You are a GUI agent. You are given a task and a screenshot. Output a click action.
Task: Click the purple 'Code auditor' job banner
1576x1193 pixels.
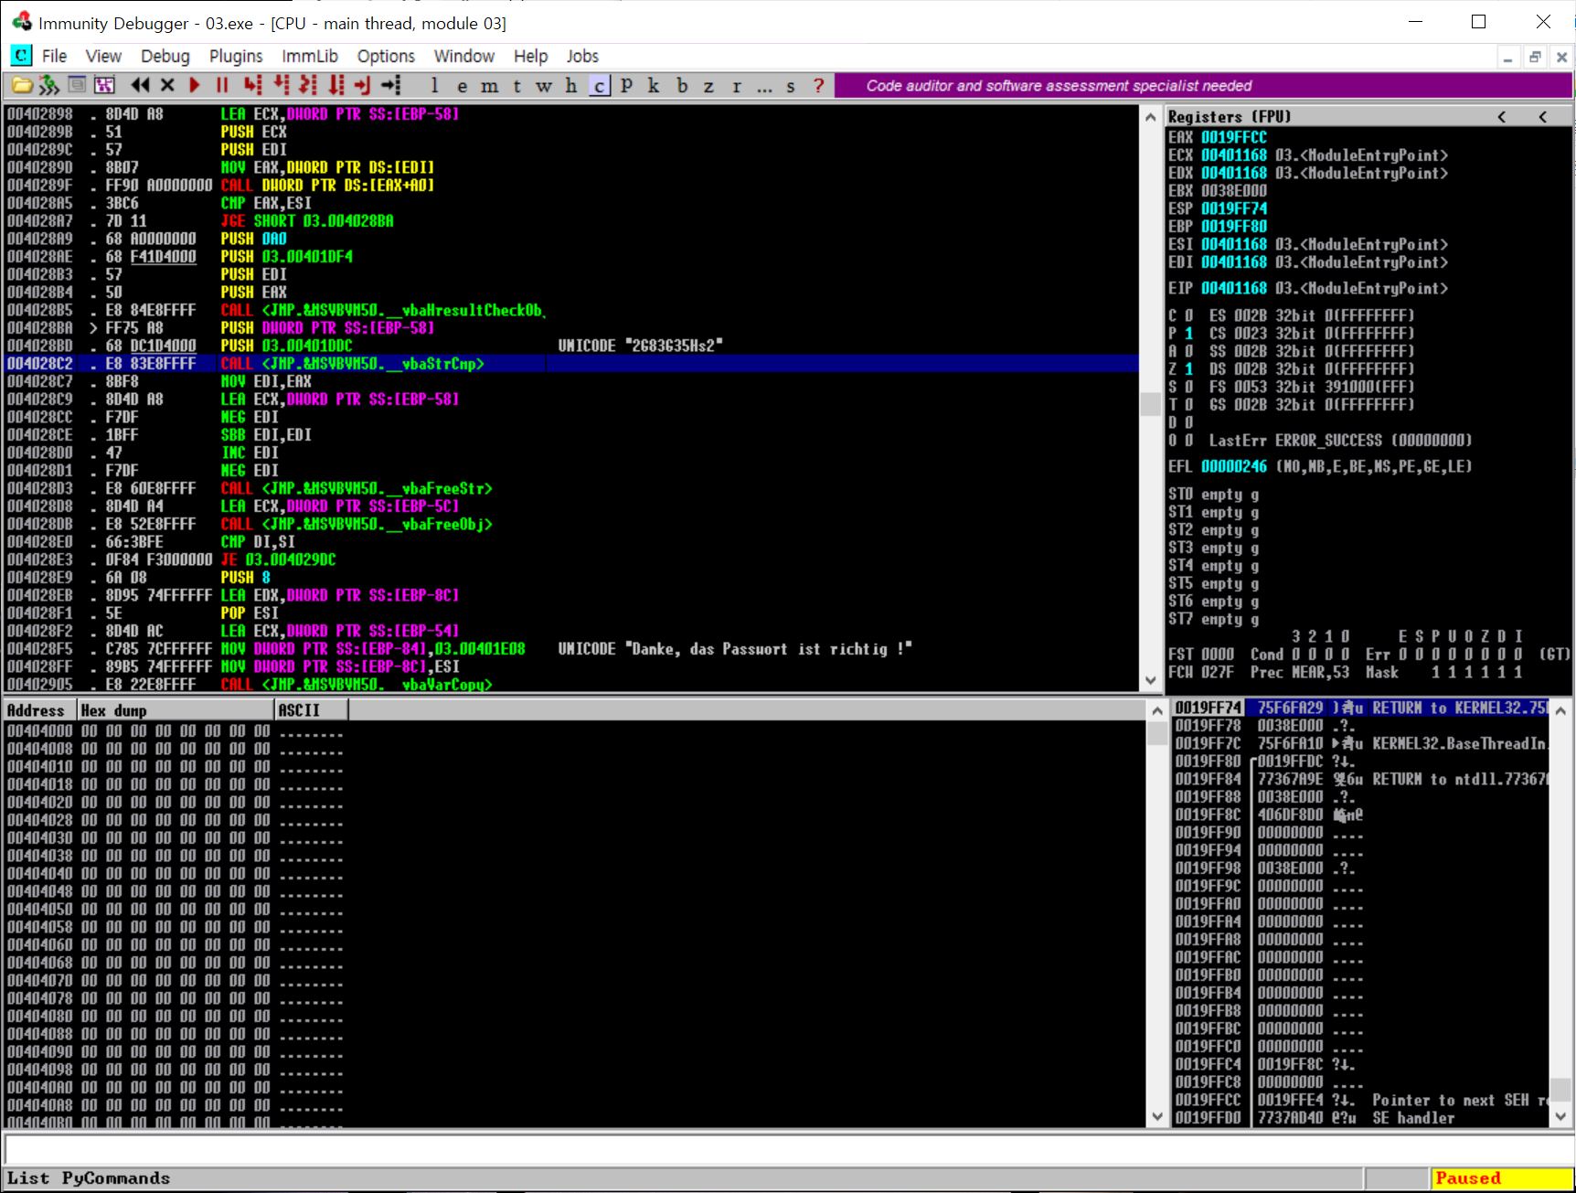tap(1203, 86)
